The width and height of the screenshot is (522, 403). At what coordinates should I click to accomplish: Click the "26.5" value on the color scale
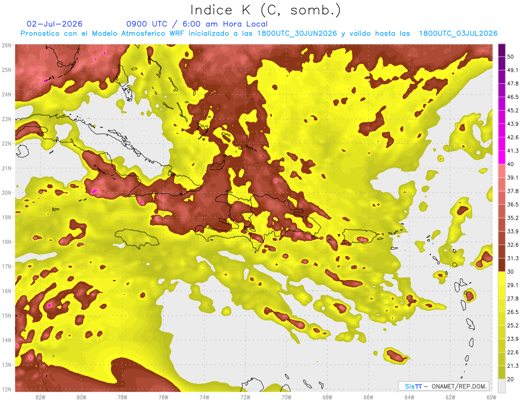click(513, 312)
